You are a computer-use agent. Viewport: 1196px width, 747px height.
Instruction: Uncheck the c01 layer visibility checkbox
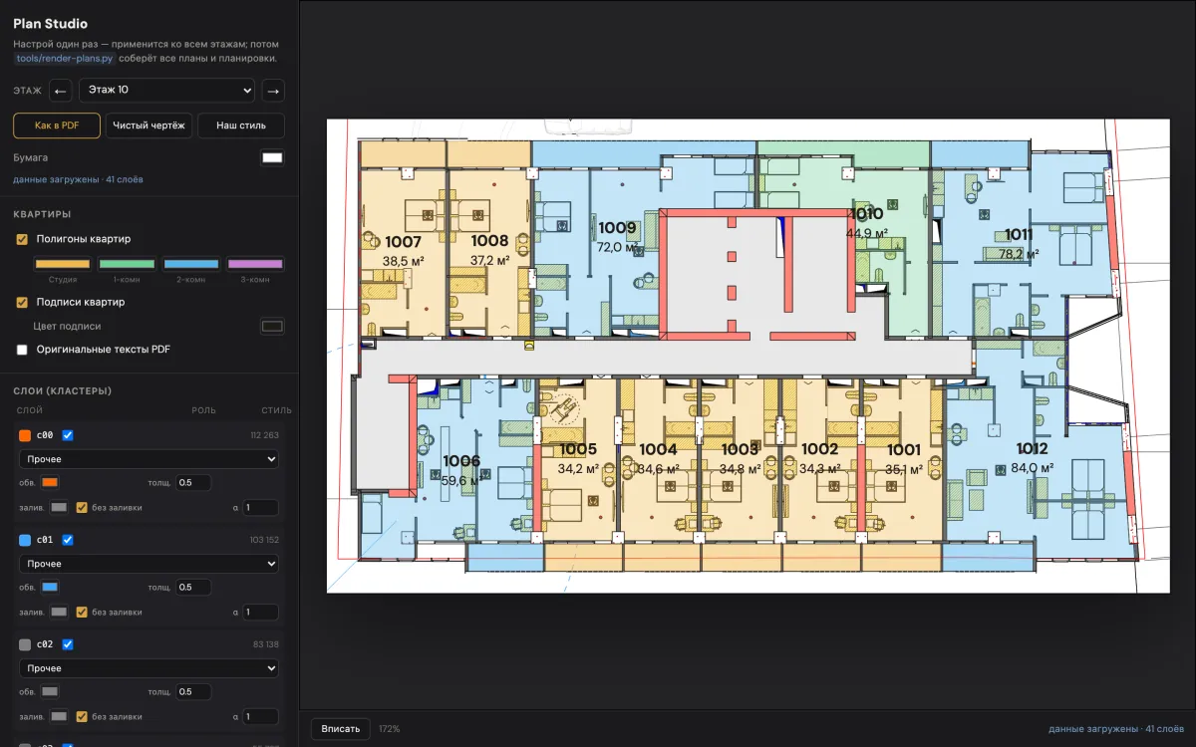68,540
